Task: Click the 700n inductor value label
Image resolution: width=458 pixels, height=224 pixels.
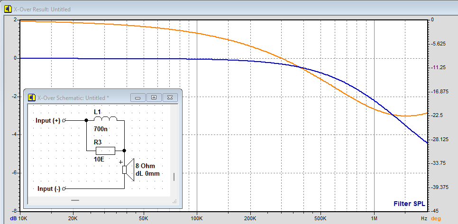Action: pos(100,129)
